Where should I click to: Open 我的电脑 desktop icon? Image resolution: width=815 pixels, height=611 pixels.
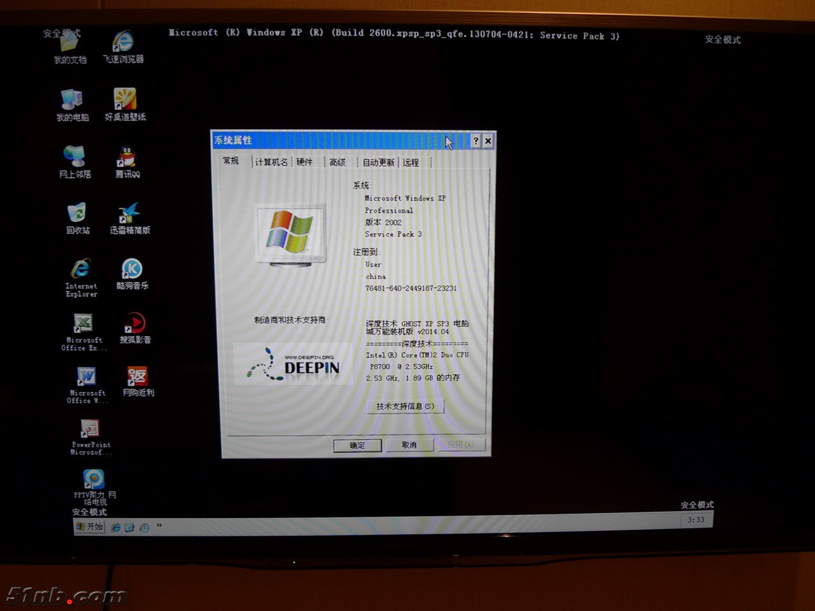coord(72,101)
